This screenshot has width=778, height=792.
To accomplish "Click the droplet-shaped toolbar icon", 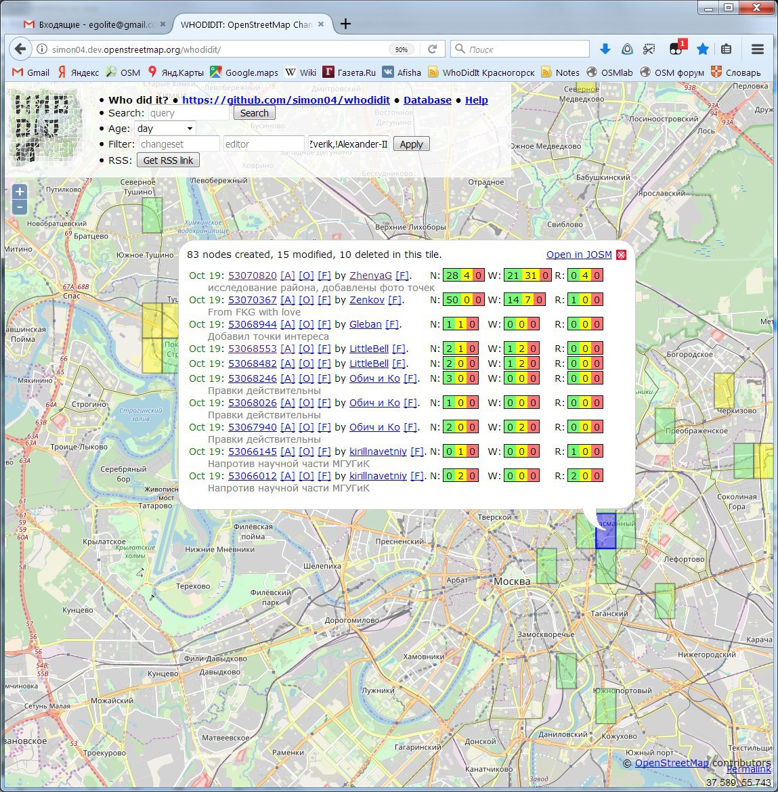I will (627, 49).
